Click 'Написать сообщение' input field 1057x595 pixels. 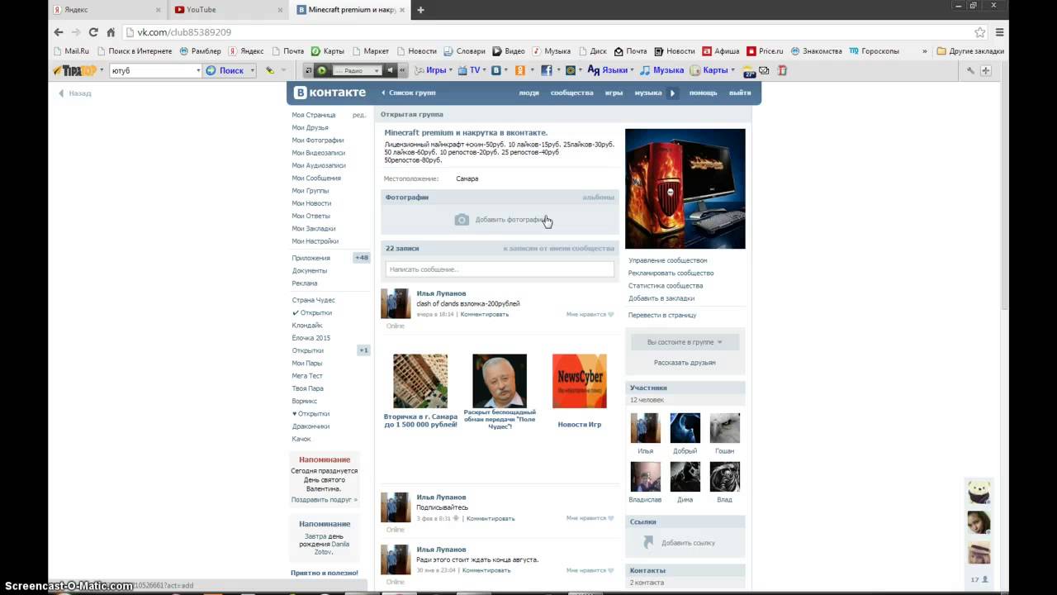(x=500, y=269)
